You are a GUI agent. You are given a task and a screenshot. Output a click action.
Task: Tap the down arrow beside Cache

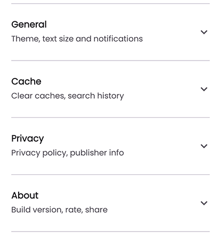tap(204, 89)
